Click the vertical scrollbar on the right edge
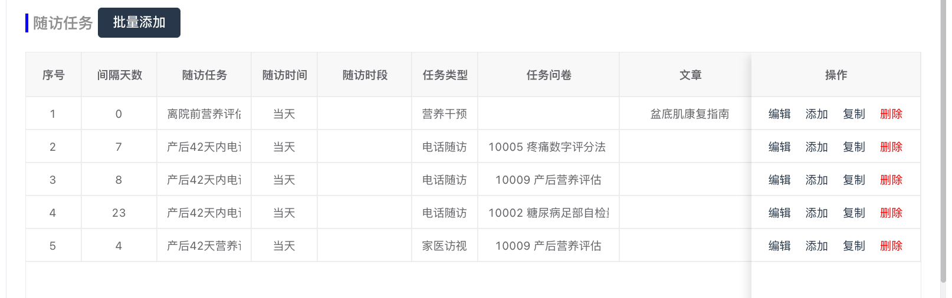Image resolution: width=952 pixels, height=298 pixels. tap(943, 141)
